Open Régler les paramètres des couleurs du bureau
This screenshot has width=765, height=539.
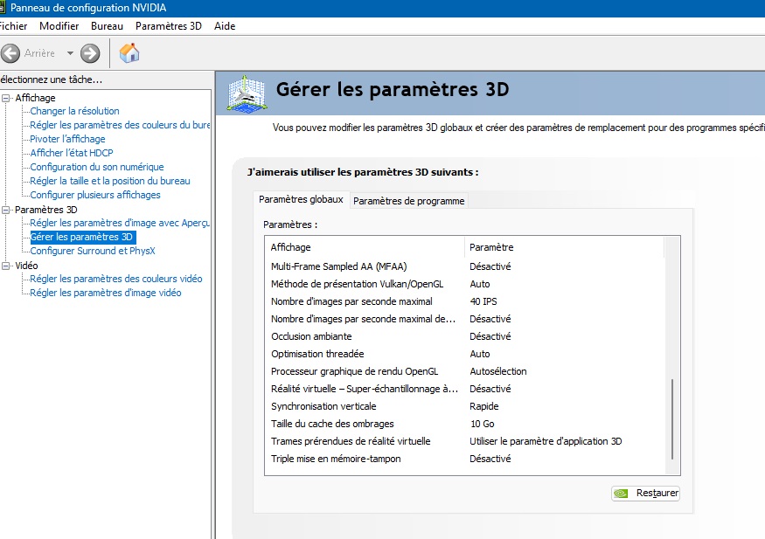[120, 125]
